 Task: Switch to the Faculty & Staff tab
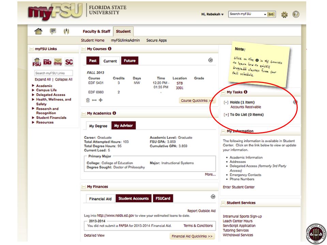tap(96, 31)
